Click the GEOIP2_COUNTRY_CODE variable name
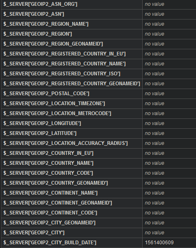Viewport: 196px width, 248px height. pyautogui.click(x=48, y=173)
